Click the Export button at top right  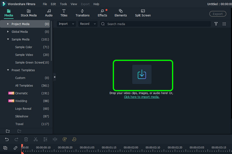218,14
